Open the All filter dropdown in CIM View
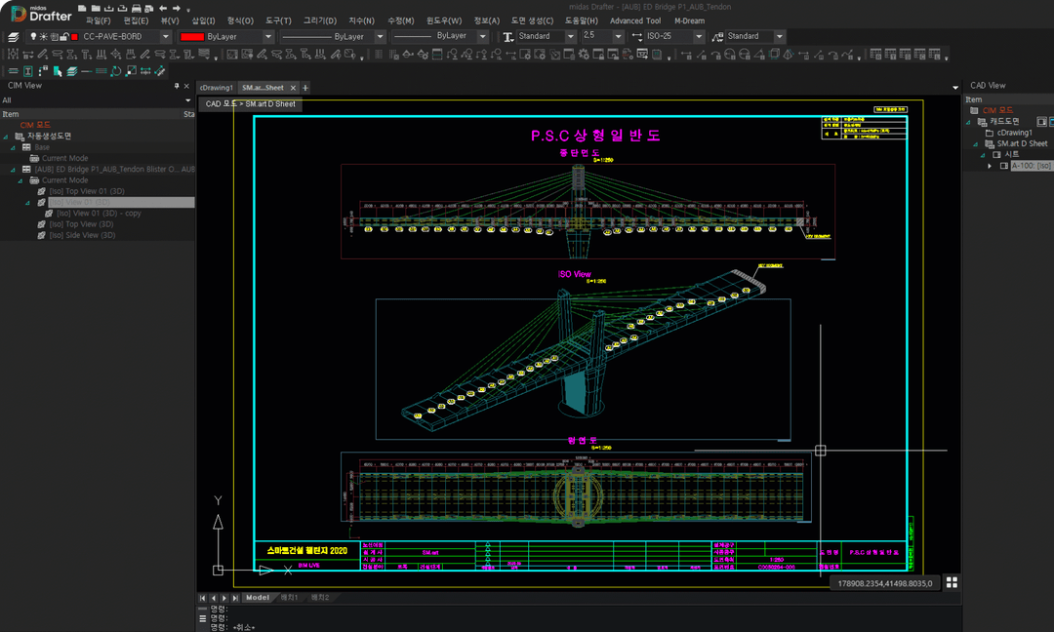This screenshot has width=1054, height=632. click(x=188, y=100)
